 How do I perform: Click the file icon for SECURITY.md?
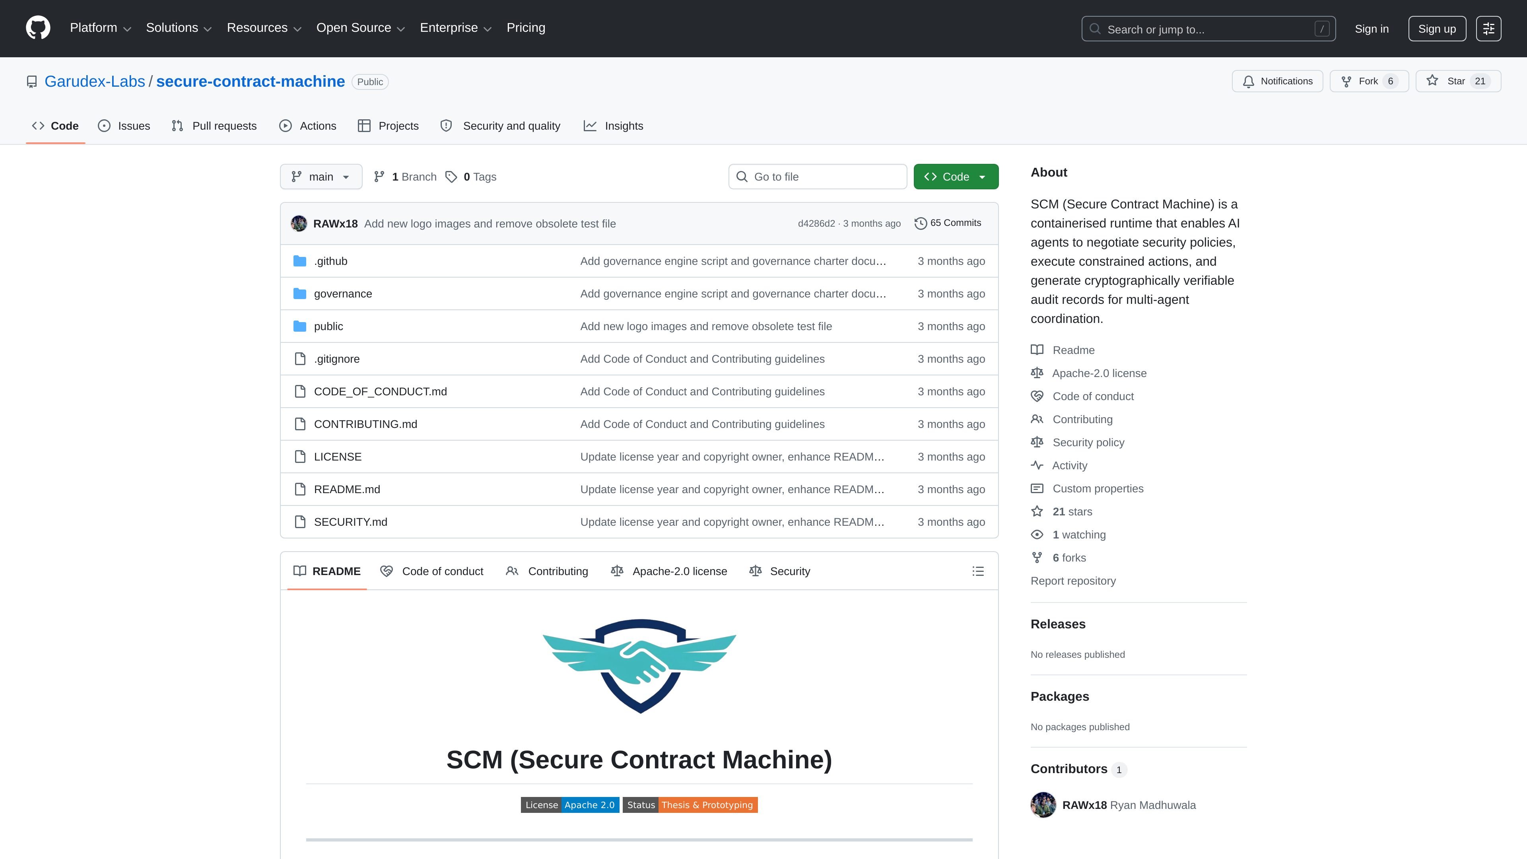coord(300,522)
